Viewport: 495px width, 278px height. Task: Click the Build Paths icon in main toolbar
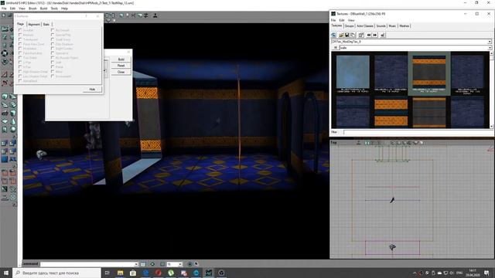click(133, 15)
